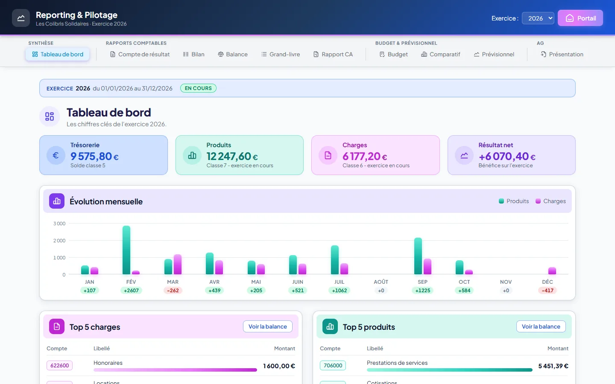This screenshot has width=615, height=384.
Task: Click the Charges legend swatch
Action: 538,201
